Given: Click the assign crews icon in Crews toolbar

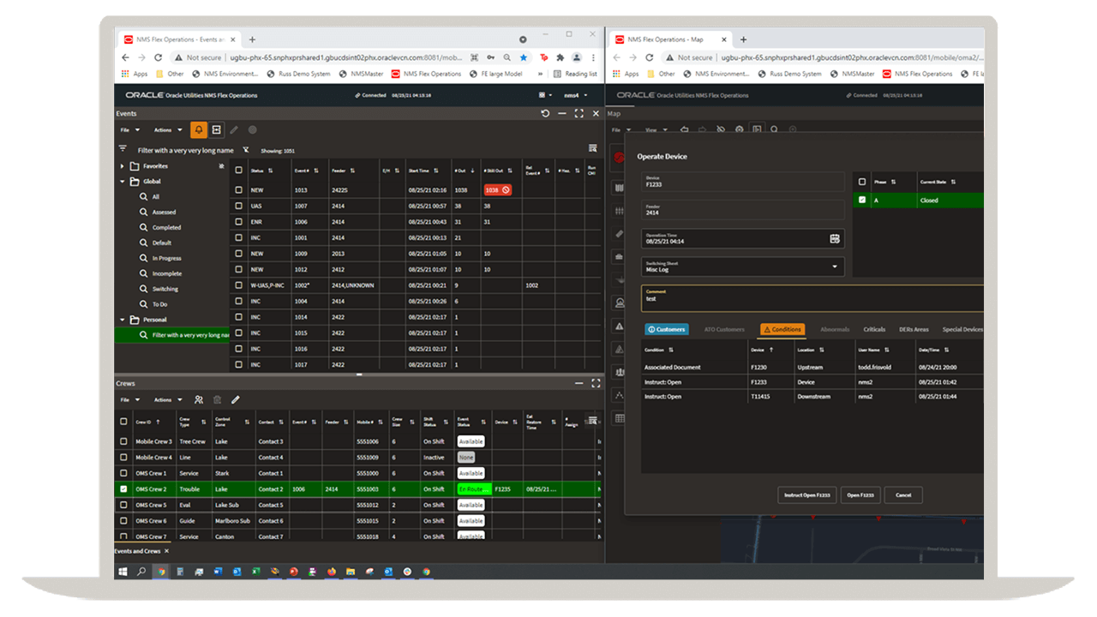Looking at the screenshot, I should (199, 399).
